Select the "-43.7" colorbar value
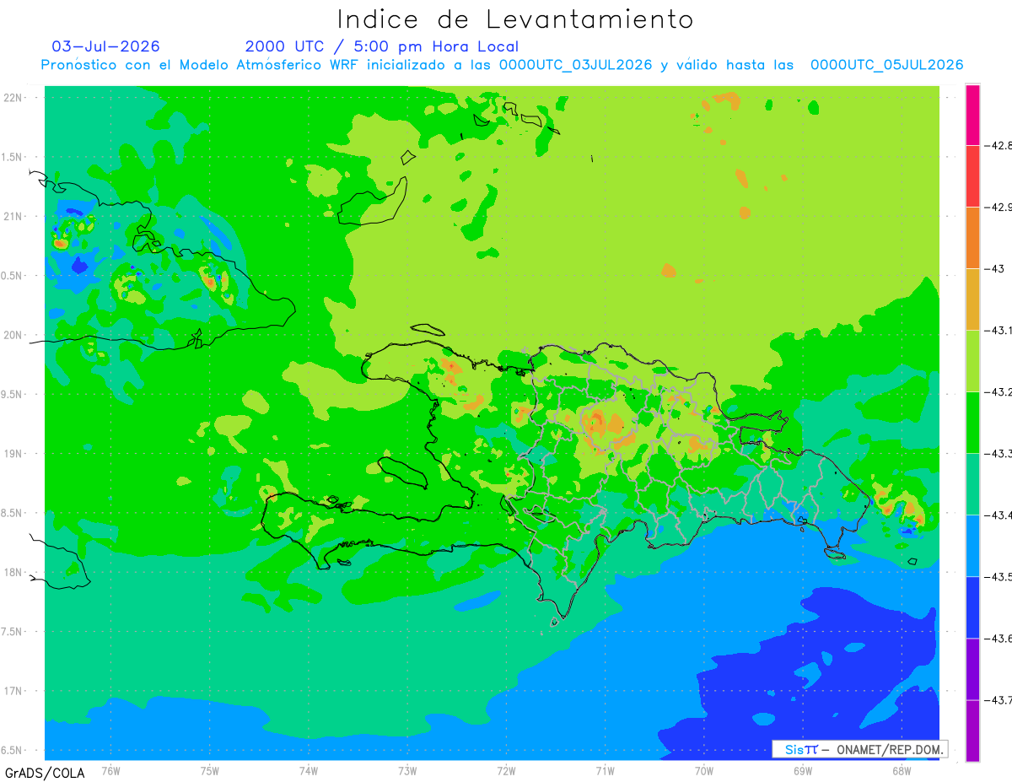1012x782 pixels. point(997,699)
